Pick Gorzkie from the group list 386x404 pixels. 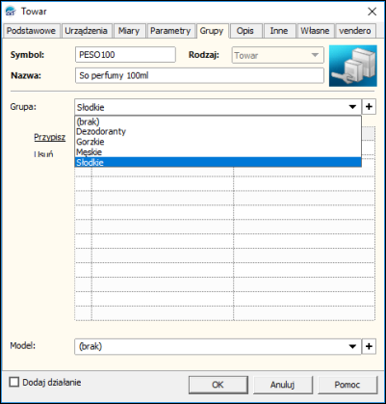pyautogui.click(x=218, y=142)
